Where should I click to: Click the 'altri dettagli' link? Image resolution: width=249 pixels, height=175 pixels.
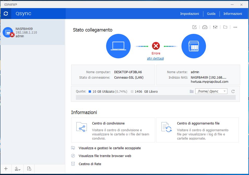click(x=155, y=59)
